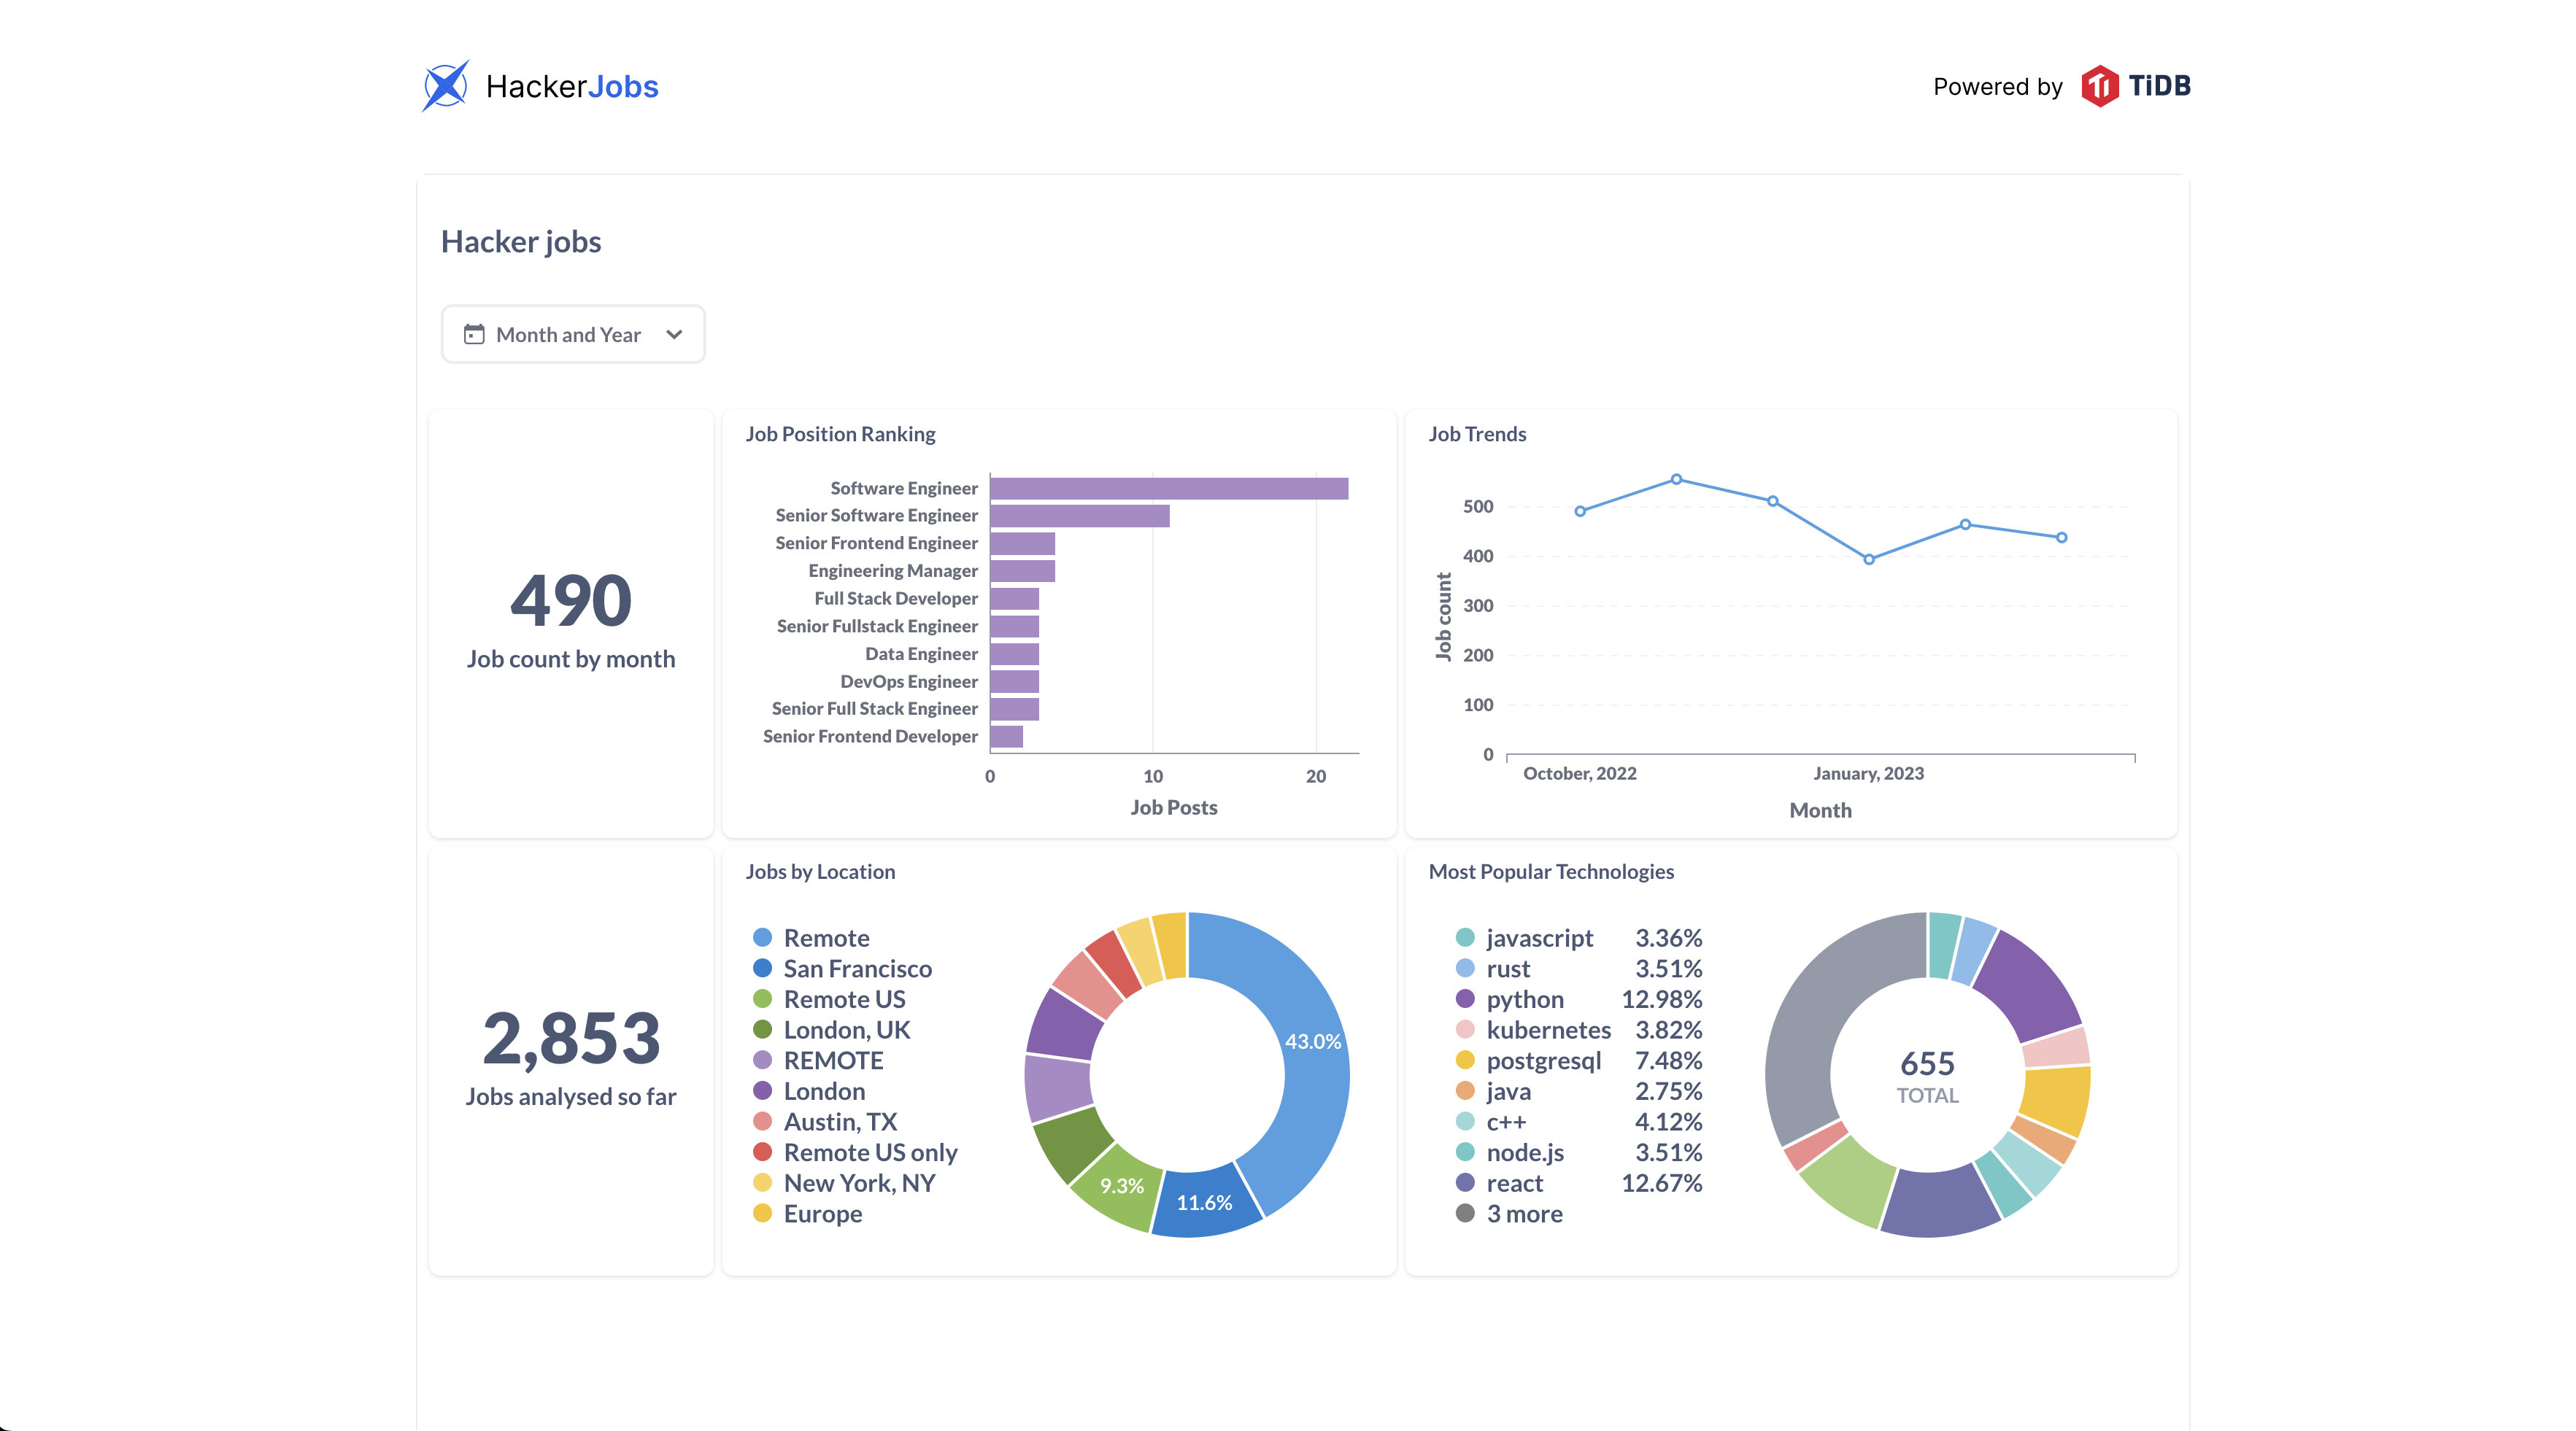Click the Job Trends card title

point(1476,434)
